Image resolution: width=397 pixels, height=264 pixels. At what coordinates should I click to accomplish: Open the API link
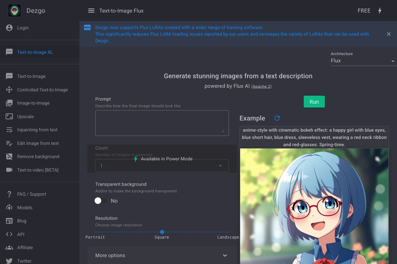pos(40,234)
